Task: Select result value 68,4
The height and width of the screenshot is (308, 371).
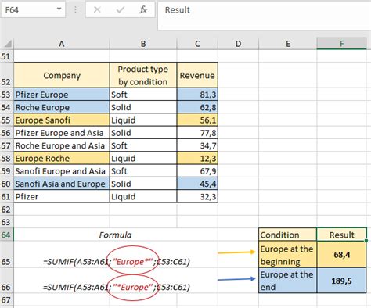Action: tap(342, 255)
